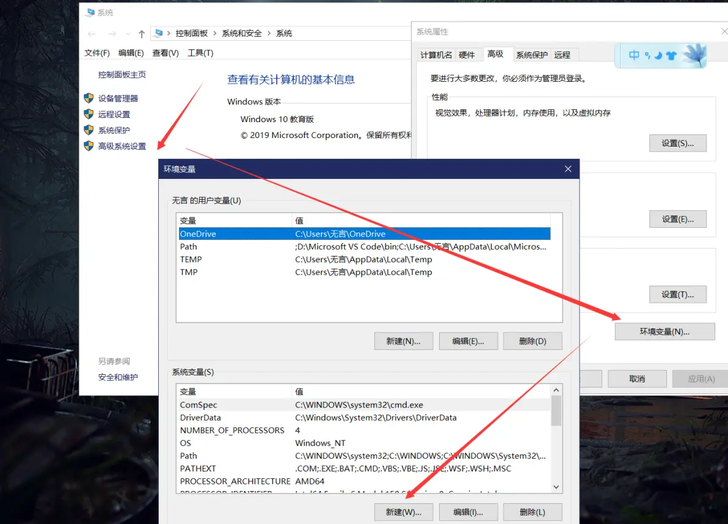Click the shield icon beside 远程设置

[x=89, y=114]
